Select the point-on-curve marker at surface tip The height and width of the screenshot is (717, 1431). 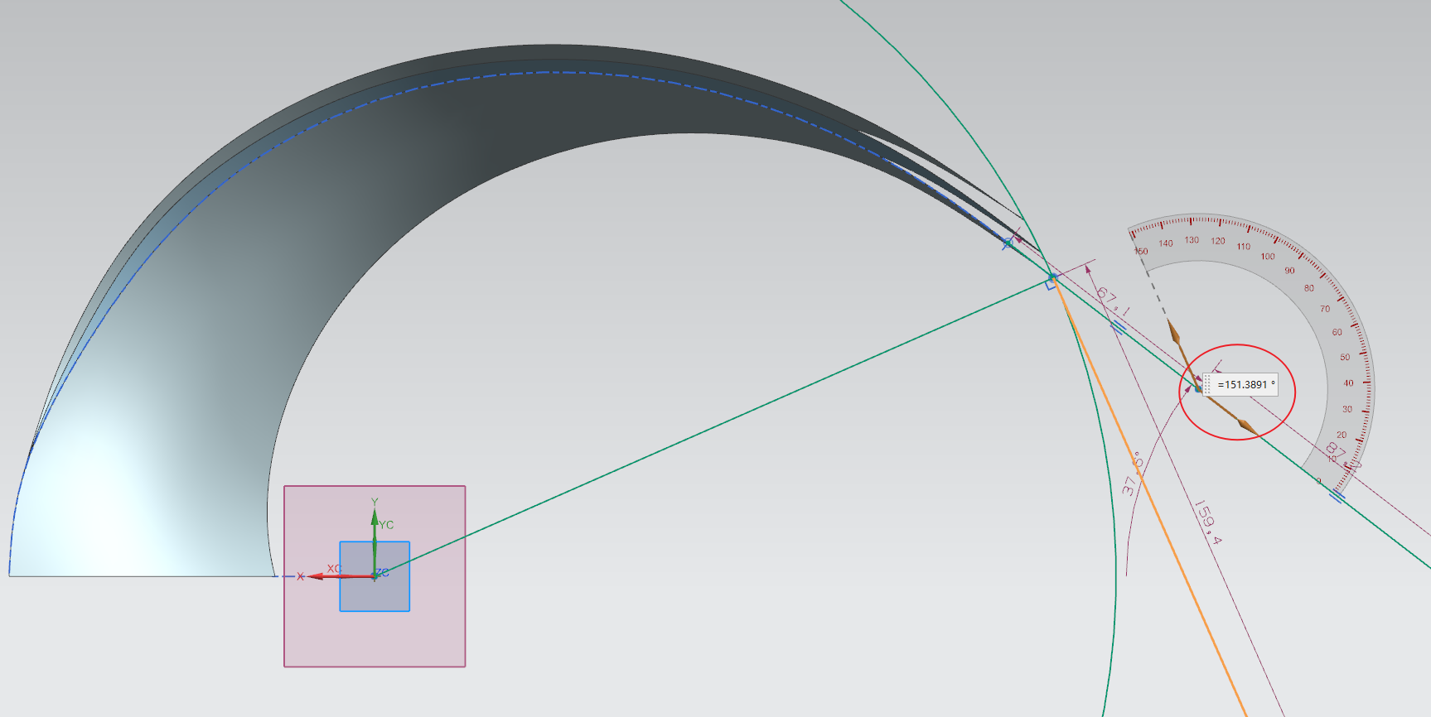[x=1007, y=243]
